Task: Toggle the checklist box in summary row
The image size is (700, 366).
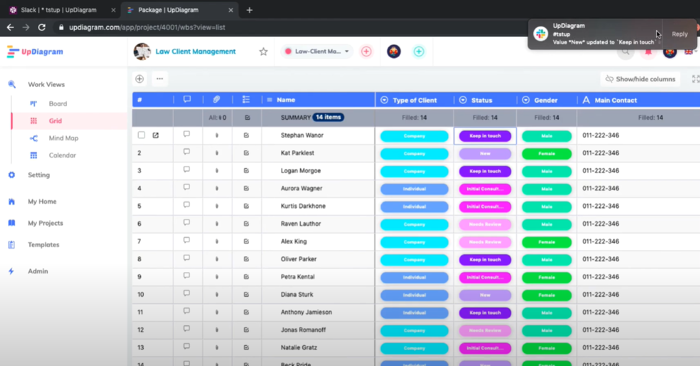Action: click(247, 118)
